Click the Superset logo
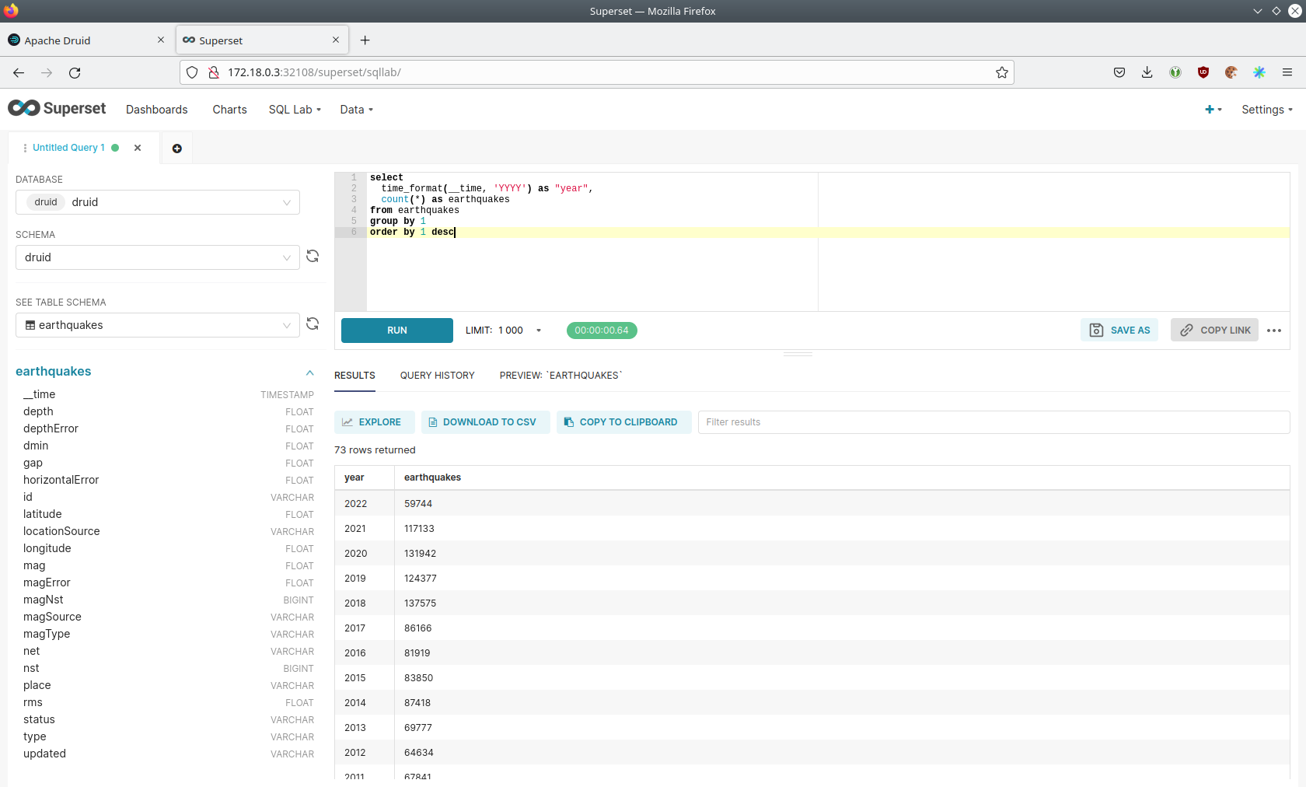Image resolution: width=1306 pixels, height=787 pixels. click(57, 109)
